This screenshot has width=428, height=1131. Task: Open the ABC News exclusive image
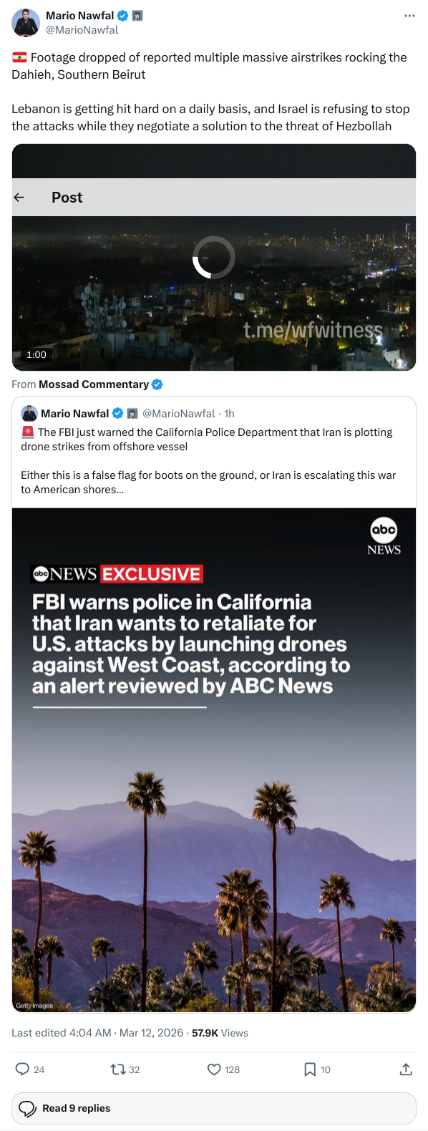(214, 759)
